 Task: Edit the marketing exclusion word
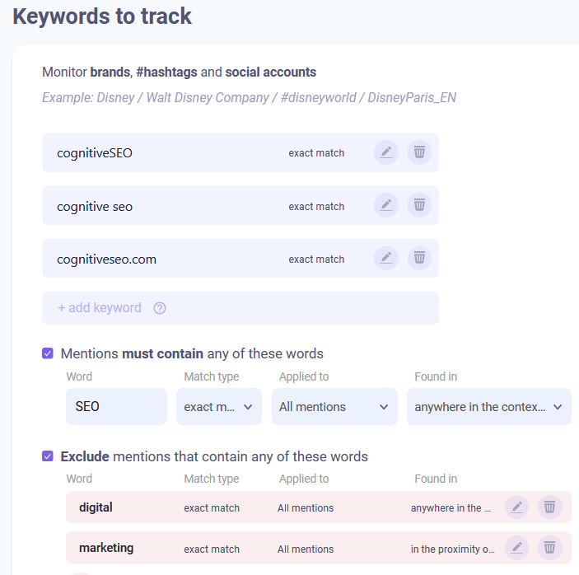pos(517,548)
